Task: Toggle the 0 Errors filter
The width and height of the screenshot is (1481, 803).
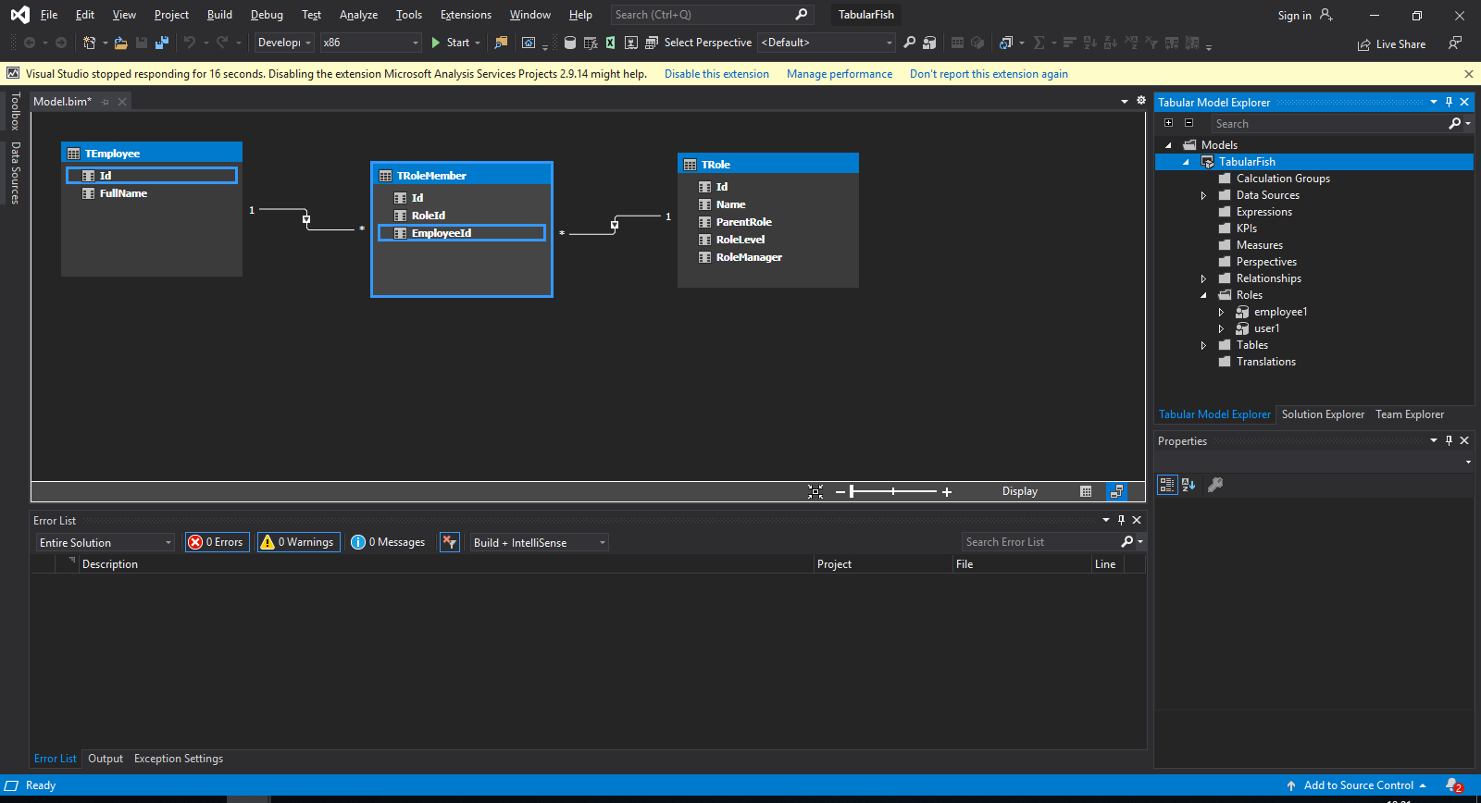Action: click(x=217, y=542)
